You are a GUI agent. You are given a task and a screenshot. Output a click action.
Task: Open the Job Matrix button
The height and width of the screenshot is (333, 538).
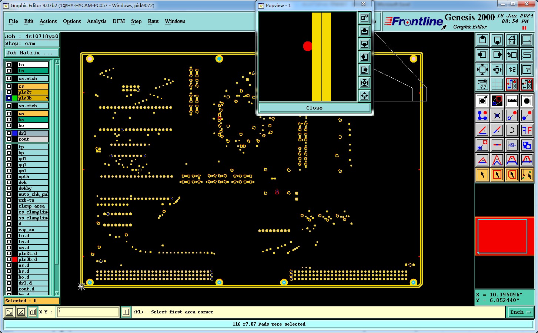31,53
